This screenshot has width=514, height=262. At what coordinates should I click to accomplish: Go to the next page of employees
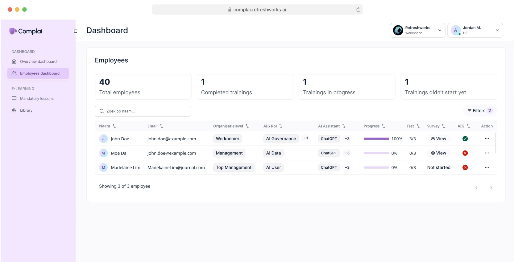click(491, 188)
